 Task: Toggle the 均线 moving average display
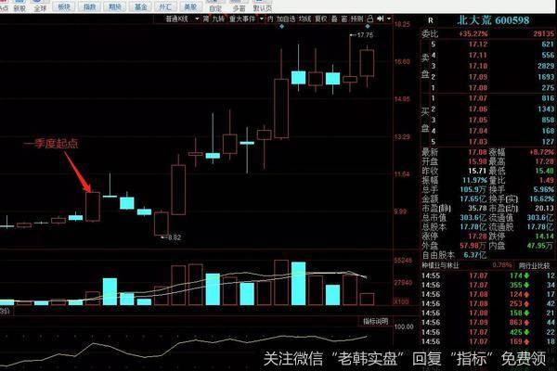point(303,18)
